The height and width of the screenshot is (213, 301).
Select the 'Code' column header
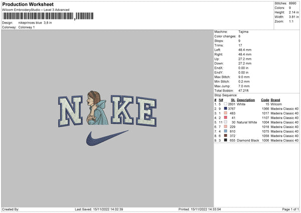[x=265, y=100]
